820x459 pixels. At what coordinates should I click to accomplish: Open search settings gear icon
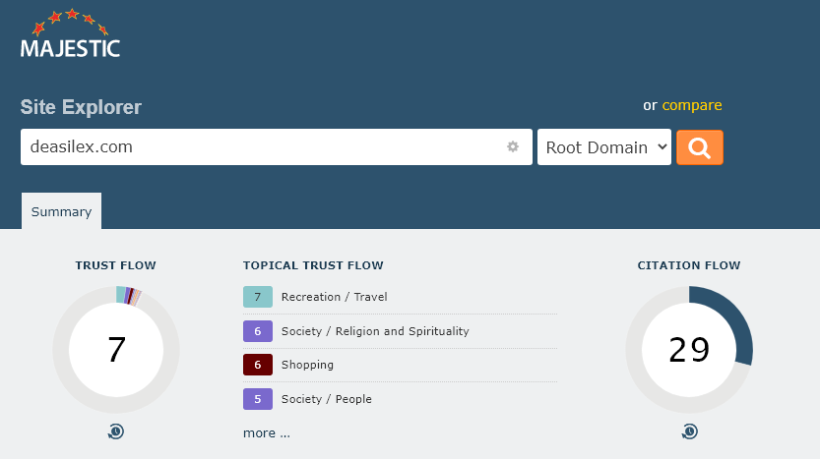[x=513, y=146]
